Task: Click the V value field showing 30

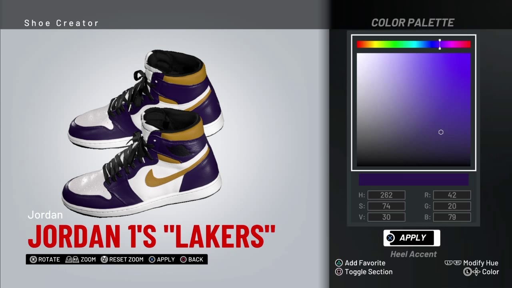Action: click(386, 217)
